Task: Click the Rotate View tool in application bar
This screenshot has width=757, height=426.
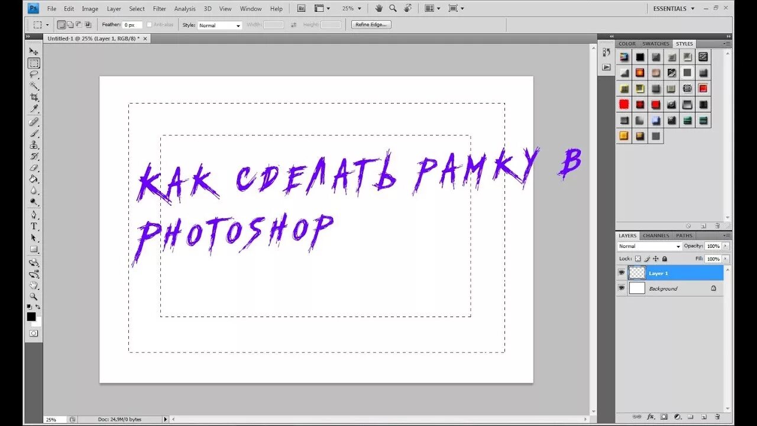Action: (x=407, y=8)
